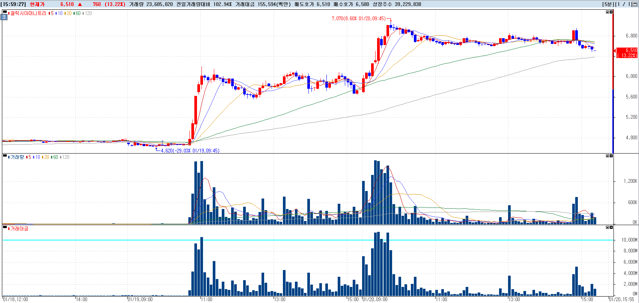Click the 매수호가 6,500 header value
The image size is (639, 303).
pyautogui.click(x=351, y=4)
